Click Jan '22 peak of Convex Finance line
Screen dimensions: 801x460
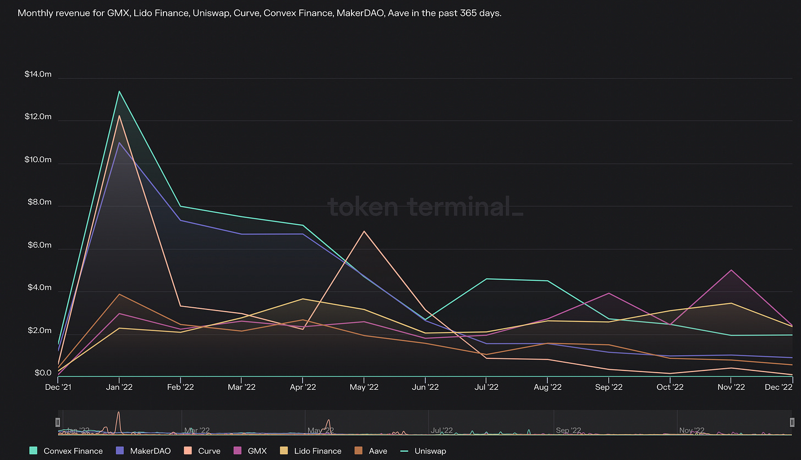pyautogui.click(x=119, y=91)
